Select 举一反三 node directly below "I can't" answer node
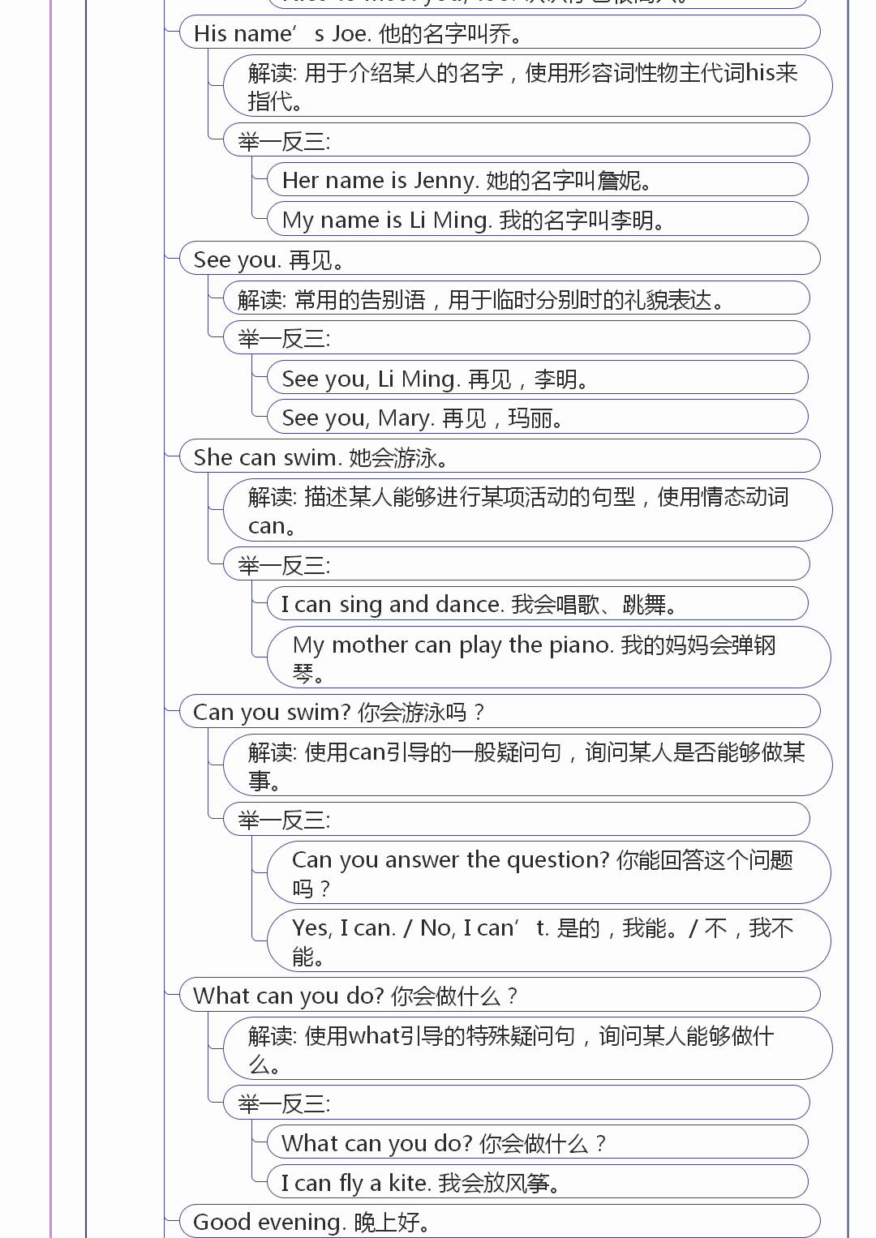 [x=516, y=1103]
